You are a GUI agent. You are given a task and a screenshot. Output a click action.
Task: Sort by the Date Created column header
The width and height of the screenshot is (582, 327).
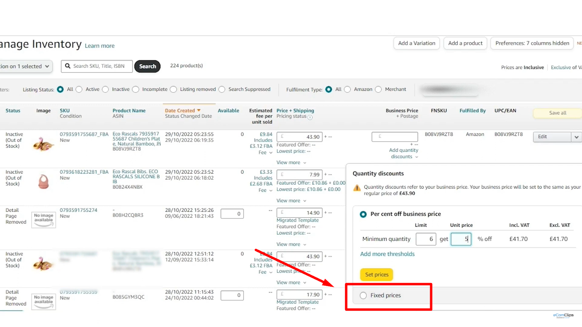[180, 110]
